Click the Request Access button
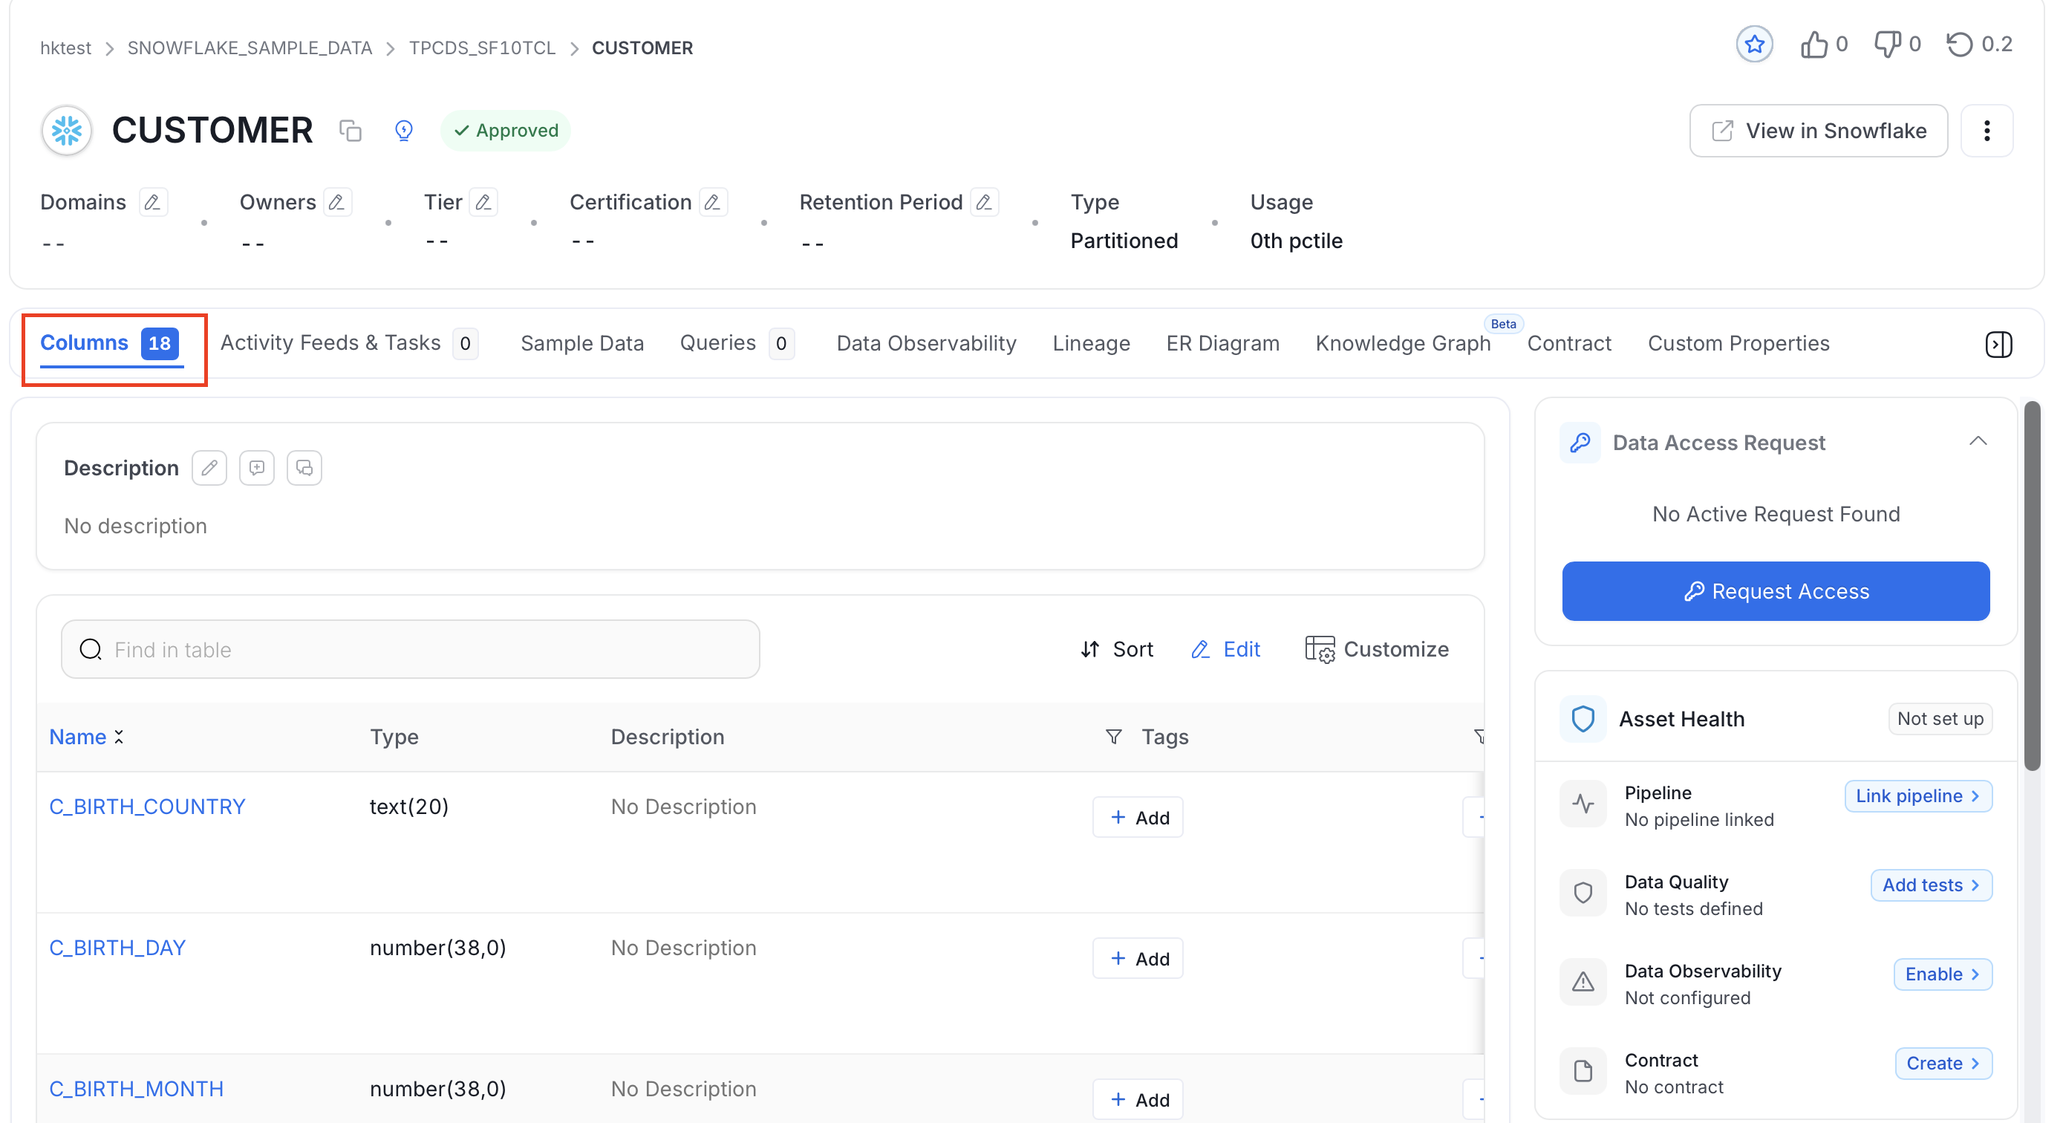Viewport: 2063px width, 1123px height. tap(1776, 591)
